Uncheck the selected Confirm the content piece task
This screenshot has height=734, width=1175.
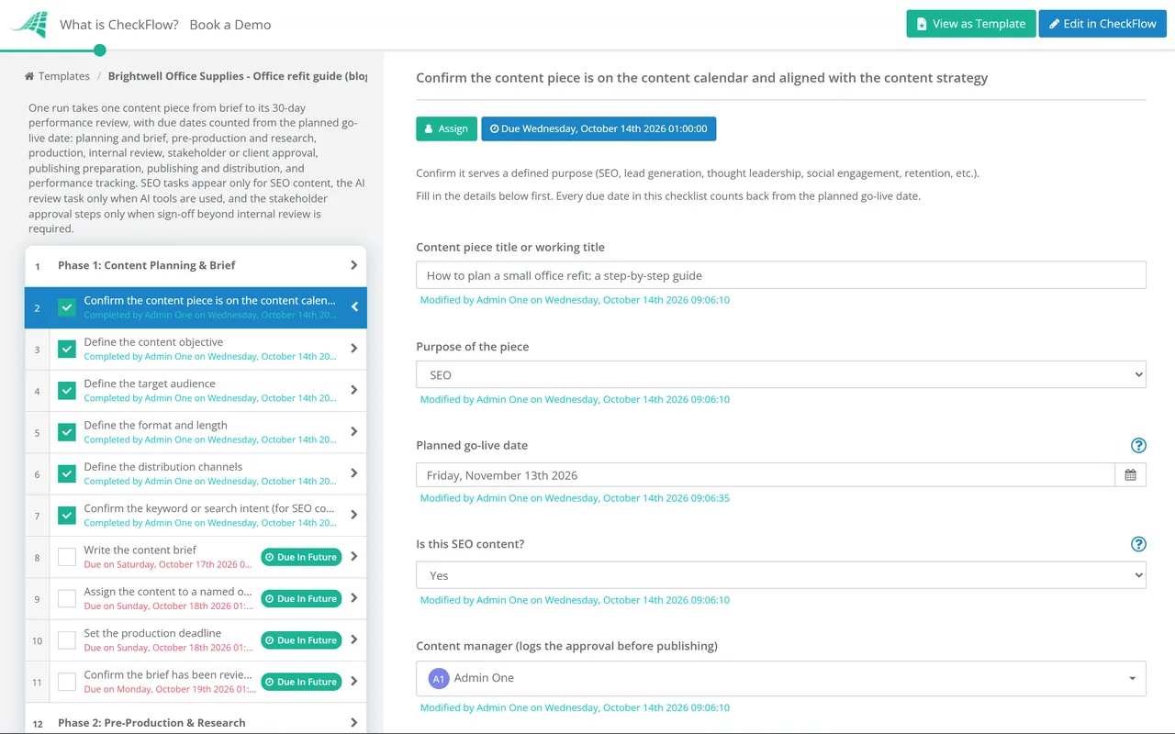67,307
